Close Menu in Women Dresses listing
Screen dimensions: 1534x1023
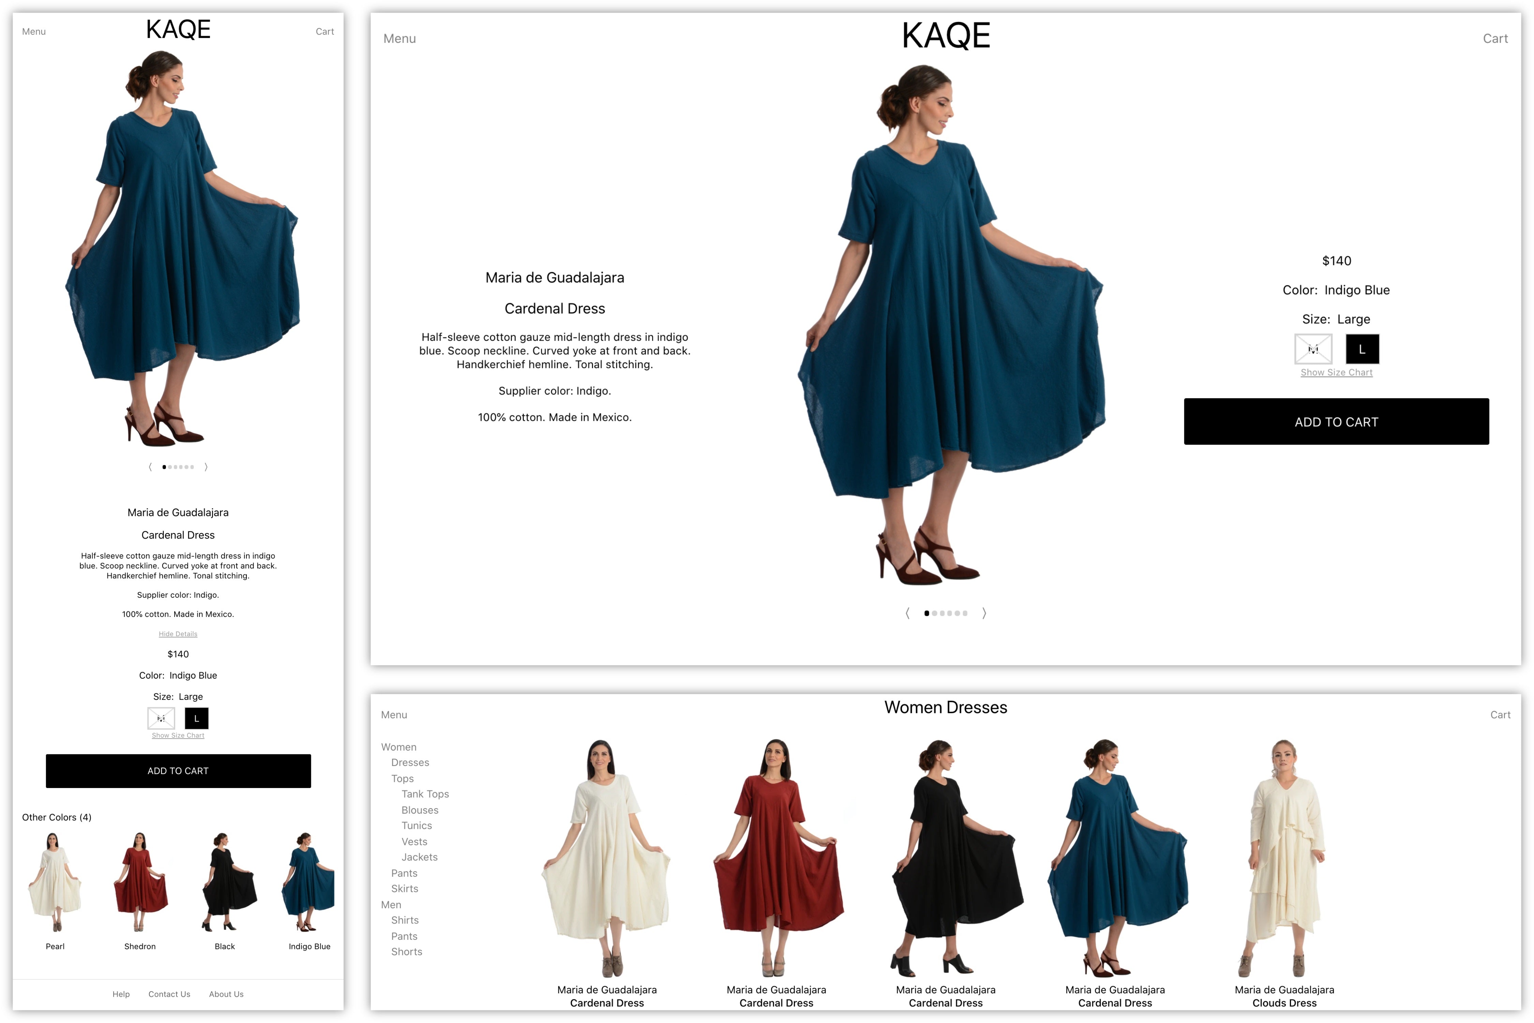394,715
